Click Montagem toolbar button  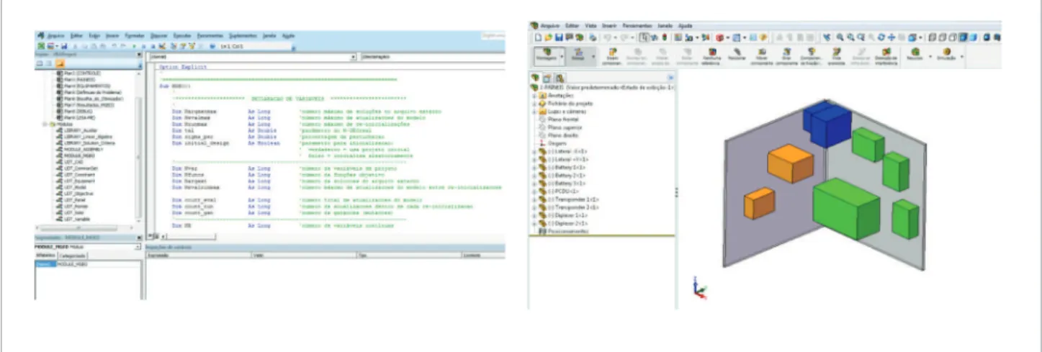[545, 55]
